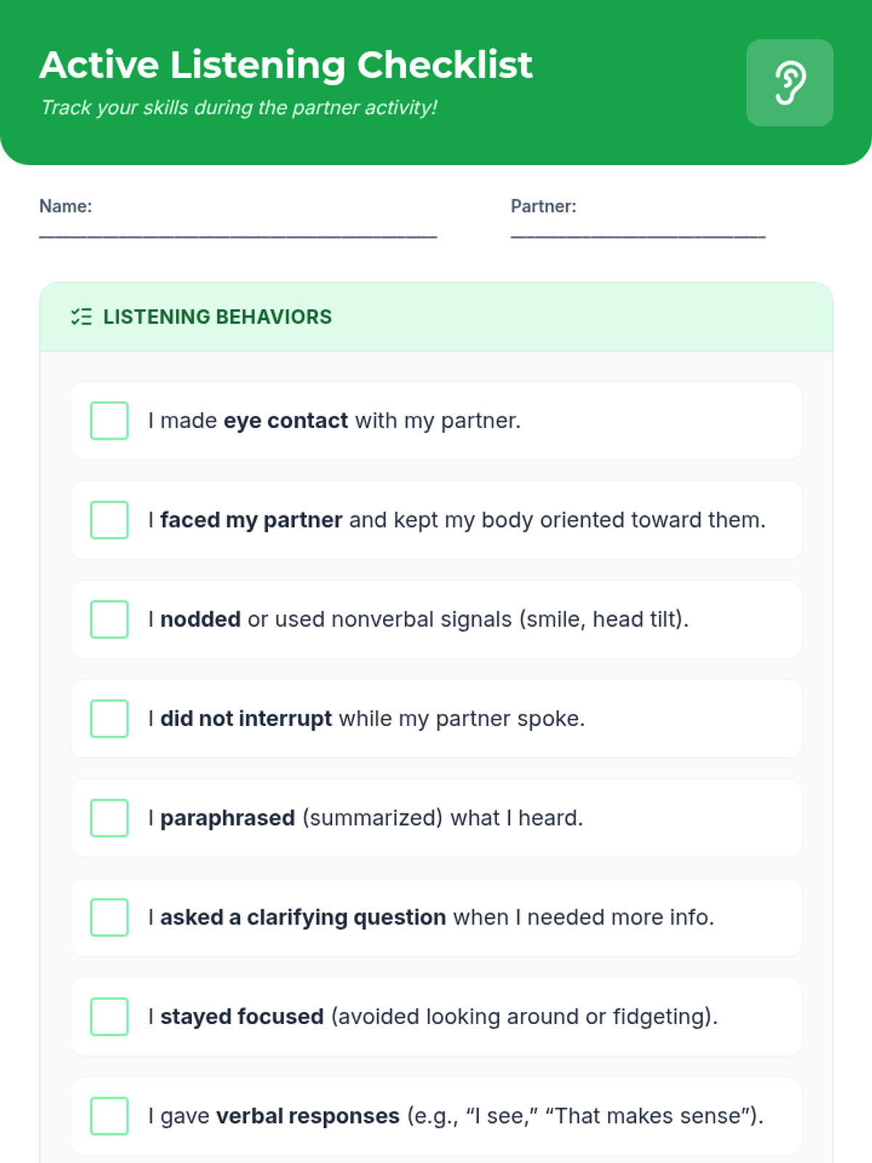The height and width of the screenshot is (1163, 872).
Task: Click the bold word 'paraphrased' in the list
Action: click(227, 818)
